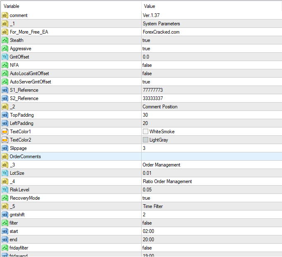
Task: Click the WhiteSmoke color swatch
Action: tap(145, 132)
